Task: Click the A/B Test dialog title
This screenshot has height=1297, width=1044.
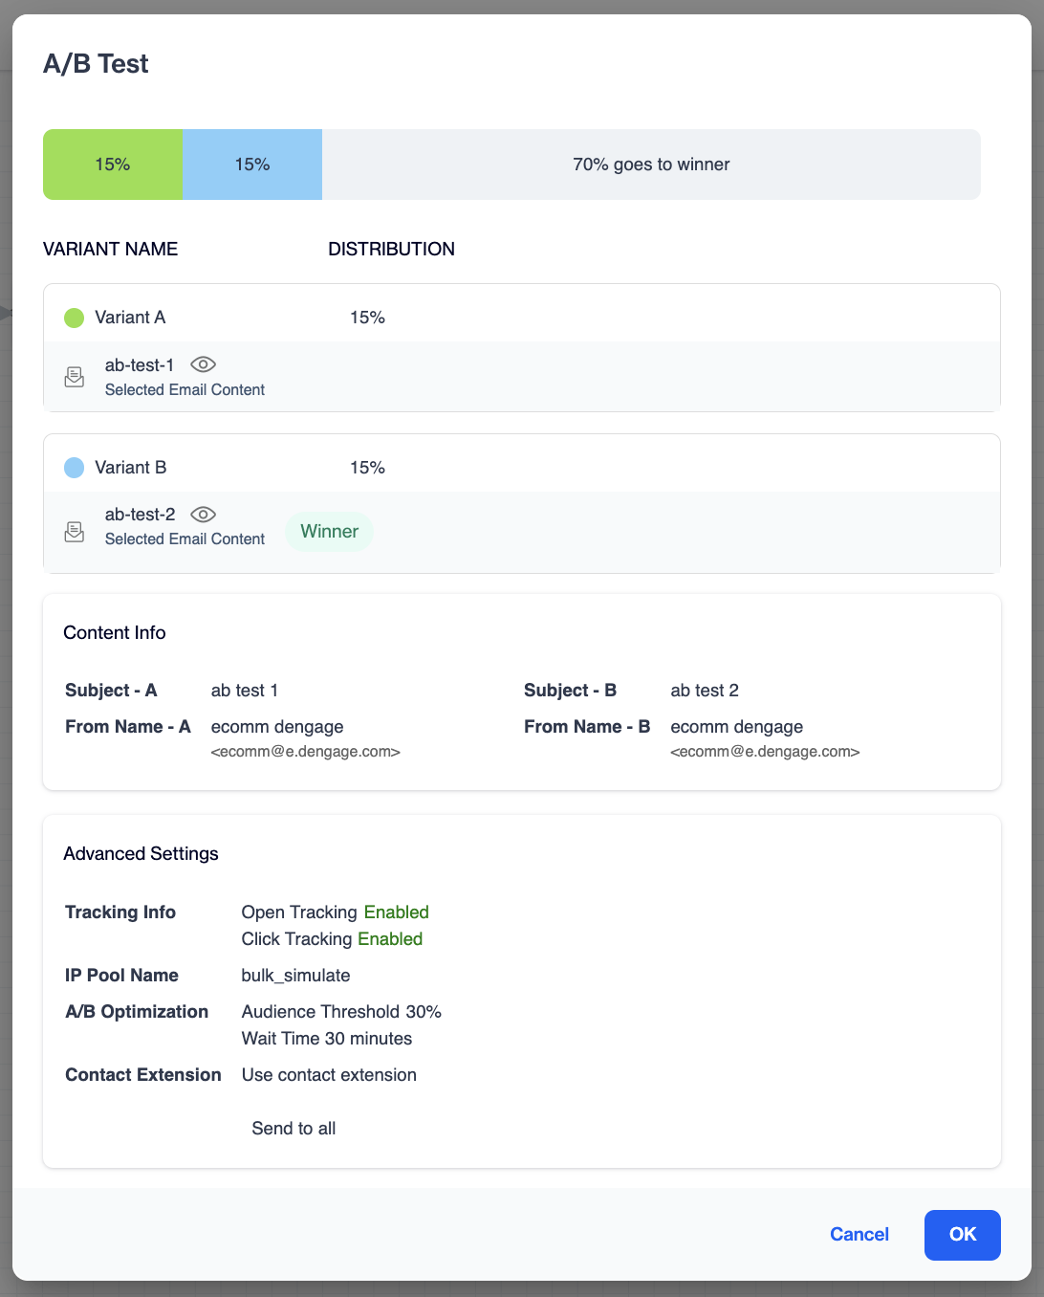Action: pos(96,64)
